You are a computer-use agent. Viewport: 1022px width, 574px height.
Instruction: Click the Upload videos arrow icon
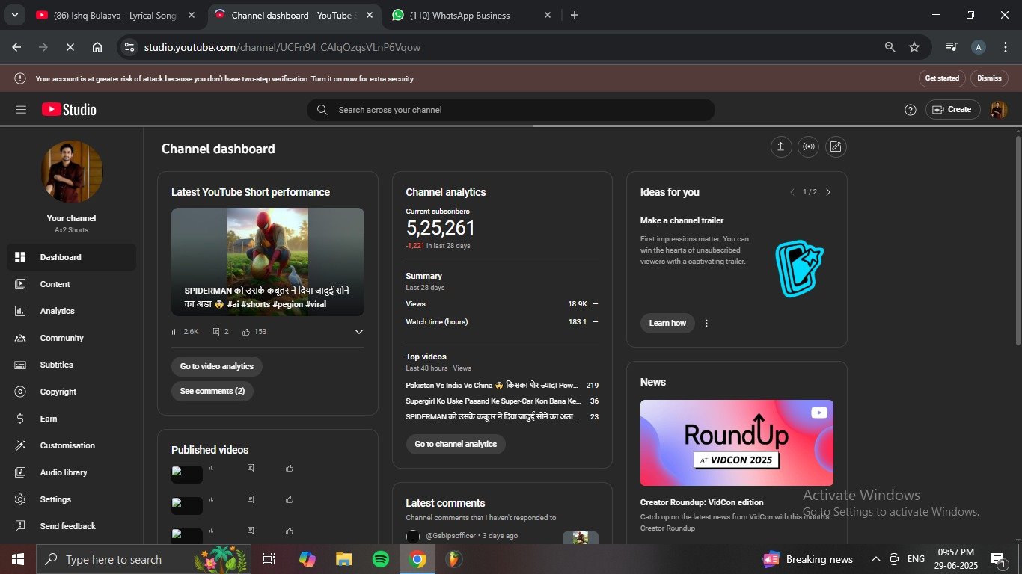[780, 146]
